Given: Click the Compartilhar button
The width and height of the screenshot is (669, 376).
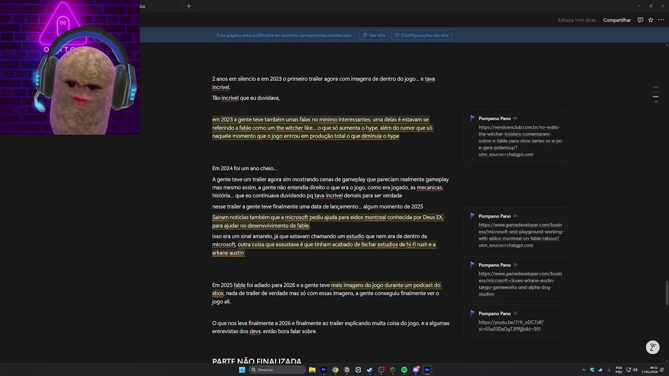Looking at the screenshot, I should pyautogui.click(x=617, y=20).
